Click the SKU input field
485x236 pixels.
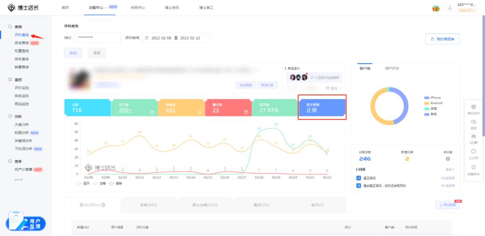[x=97, y=38]
